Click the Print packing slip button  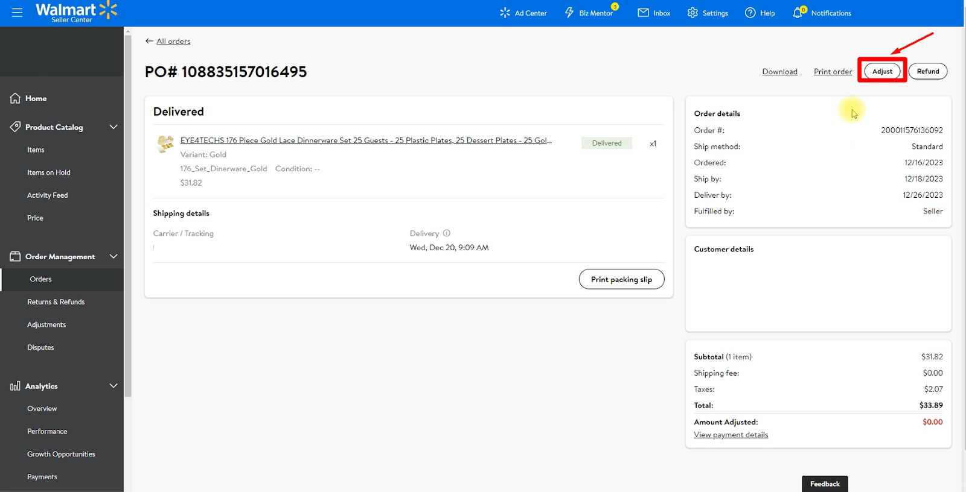pyautogui.click(x=621, y=279)
